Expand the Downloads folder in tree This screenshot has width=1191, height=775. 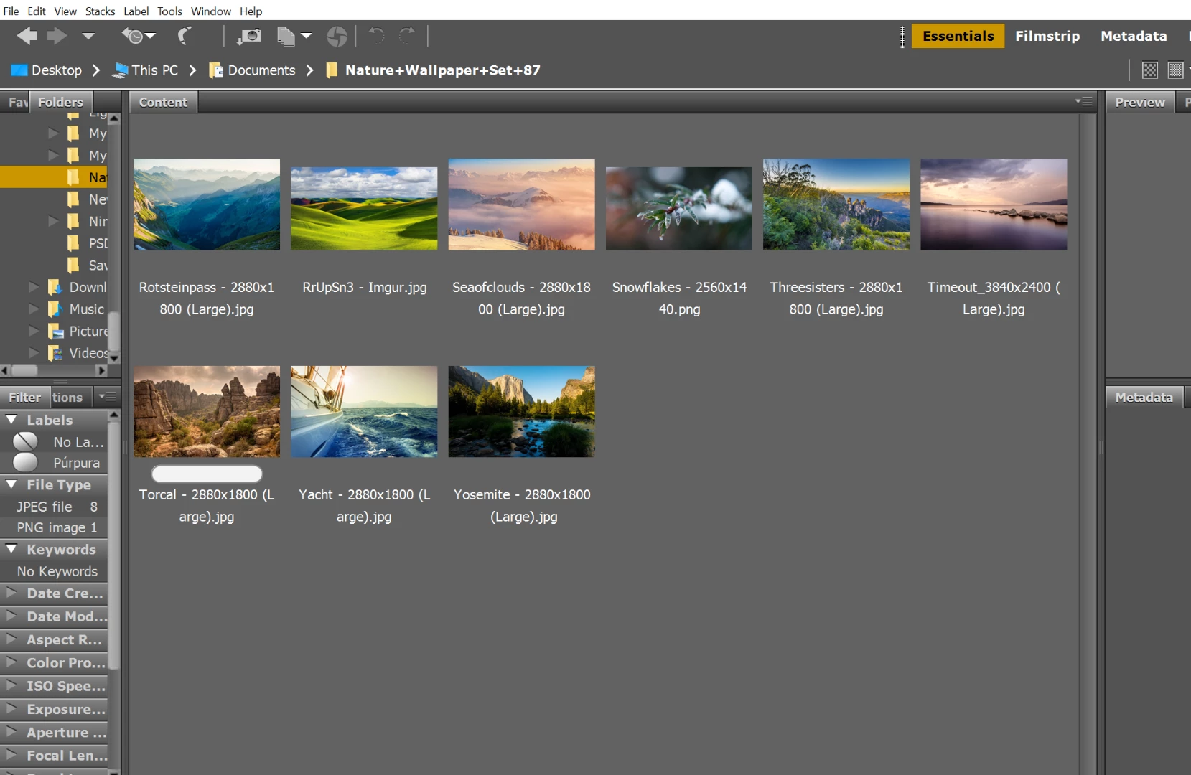[x=33, y=287]
